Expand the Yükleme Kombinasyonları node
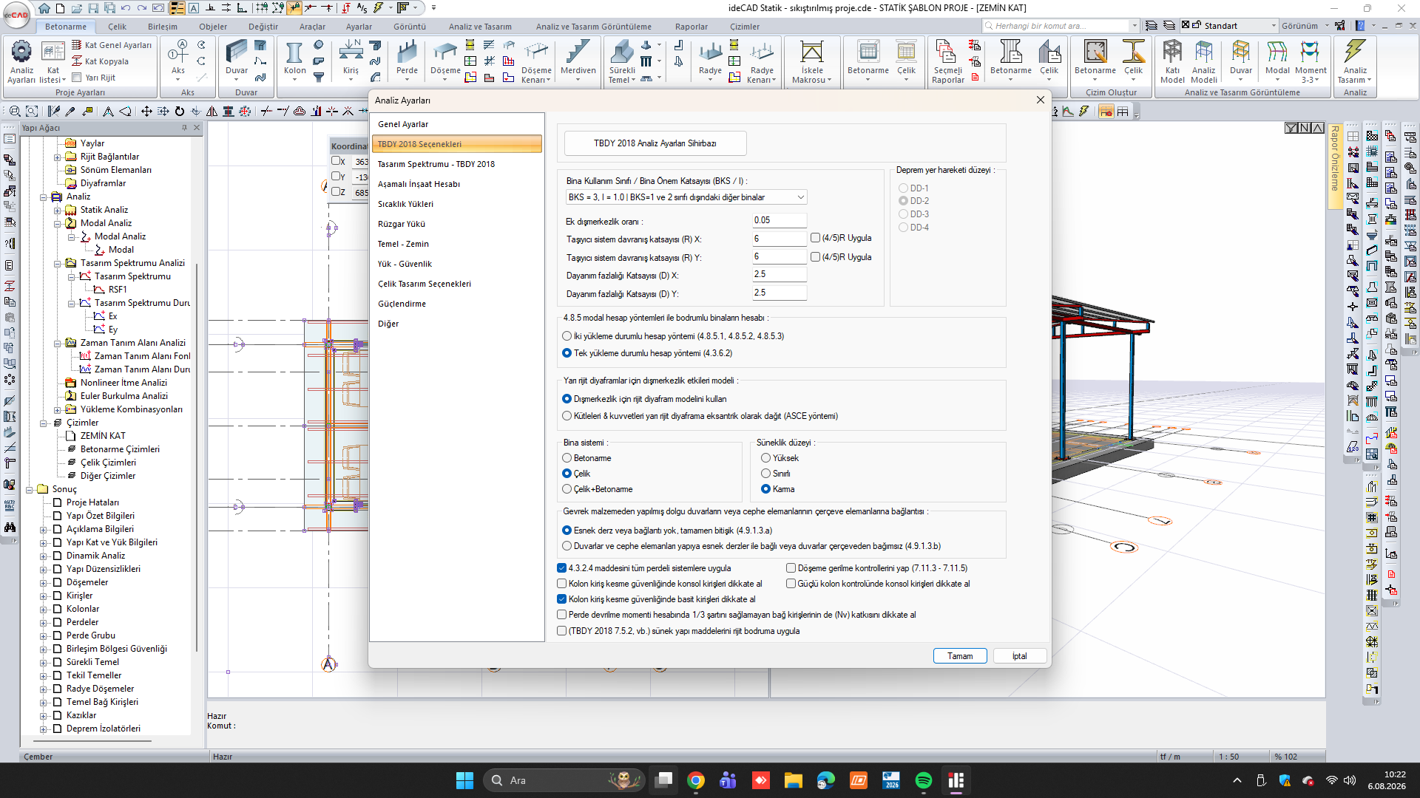The image size is (1420, 798). coord(57,409)
